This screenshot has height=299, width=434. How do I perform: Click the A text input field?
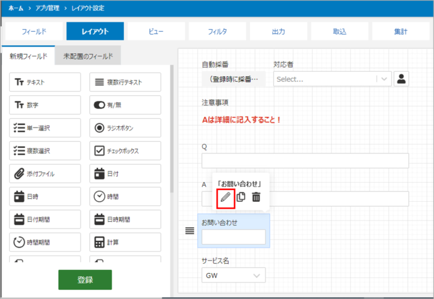(x=339, y=199)
